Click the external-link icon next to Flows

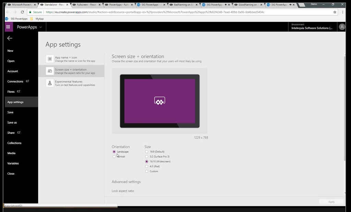19,91
